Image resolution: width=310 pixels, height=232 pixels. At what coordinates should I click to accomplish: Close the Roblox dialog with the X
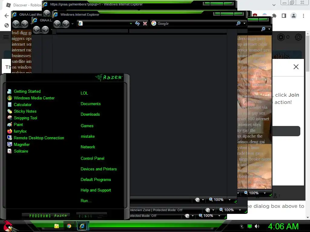pos(296,67)
